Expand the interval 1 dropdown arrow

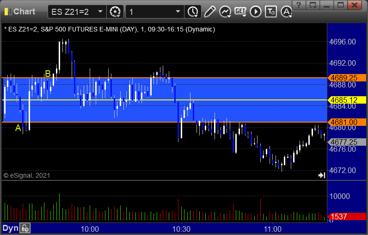click(178, 11)
